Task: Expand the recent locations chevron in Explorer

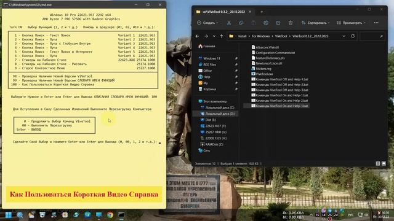Action: [214, 36]
